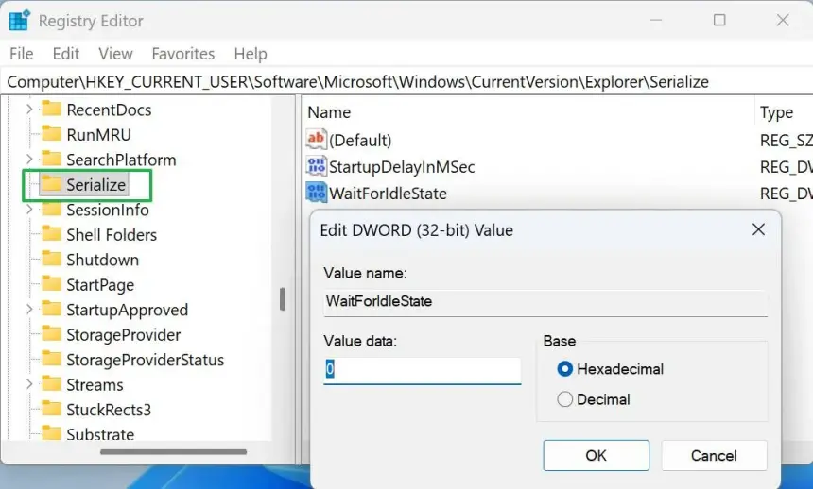Select the StorageProvider folder icon
Image resolution: width=813 pixels, height=489 pixels.
(x=51, y=334)
